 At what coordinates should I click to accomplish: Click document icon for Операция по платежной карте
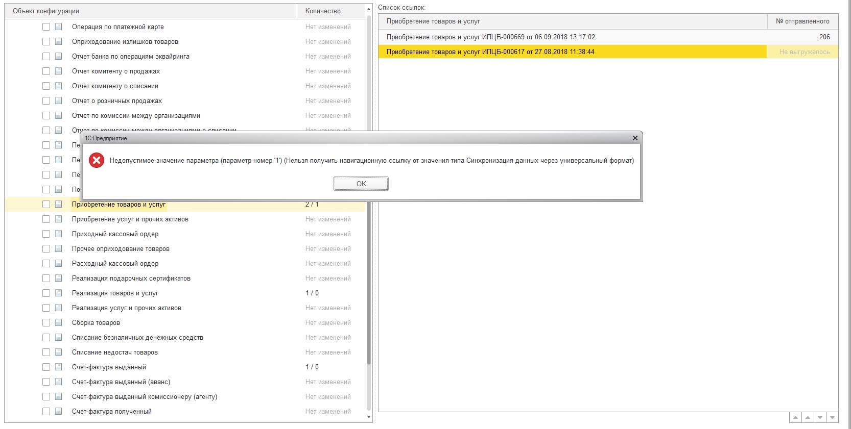59,27
